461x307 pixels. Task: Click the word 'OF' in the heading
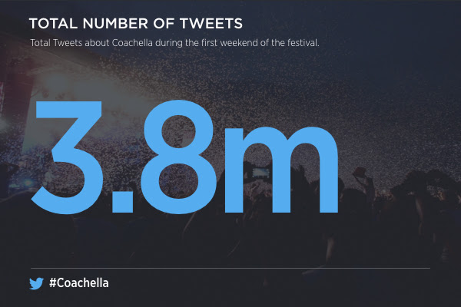[x=164, y=24]
